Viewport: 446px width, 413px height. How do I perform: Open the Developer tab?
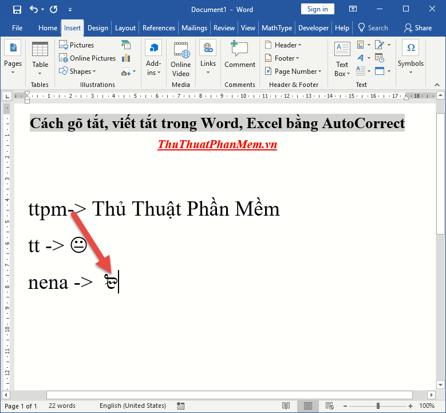[x=313, y=28]
